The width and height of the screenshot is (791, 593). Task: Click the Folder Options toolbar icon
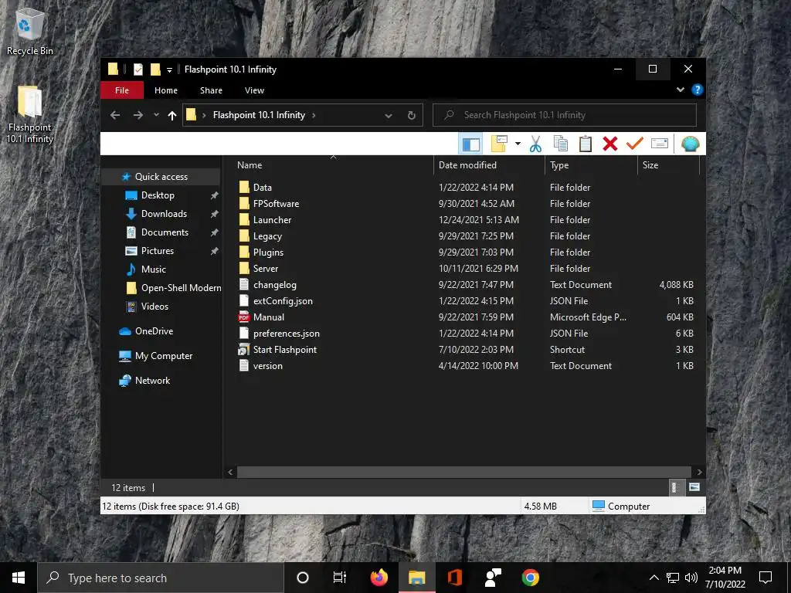499,144
